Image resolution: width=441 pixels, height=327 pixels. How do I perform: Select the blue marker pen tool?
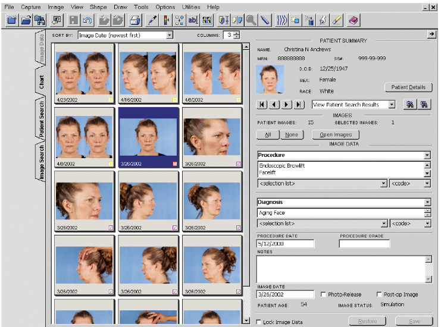(265, 20)
